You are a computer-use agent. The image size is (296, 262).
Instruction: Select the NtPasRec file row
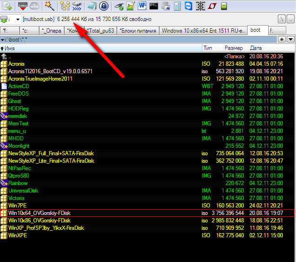[147, 168]
